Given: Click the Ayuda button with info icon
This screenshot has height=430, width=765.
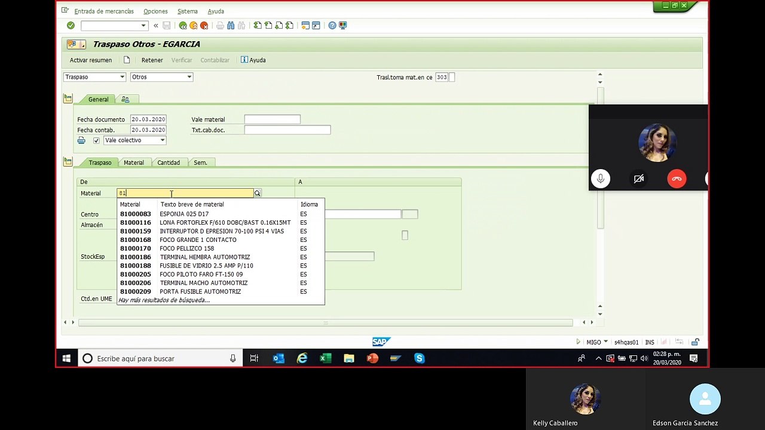Looking at the screenshot, I should pos(253,60).
